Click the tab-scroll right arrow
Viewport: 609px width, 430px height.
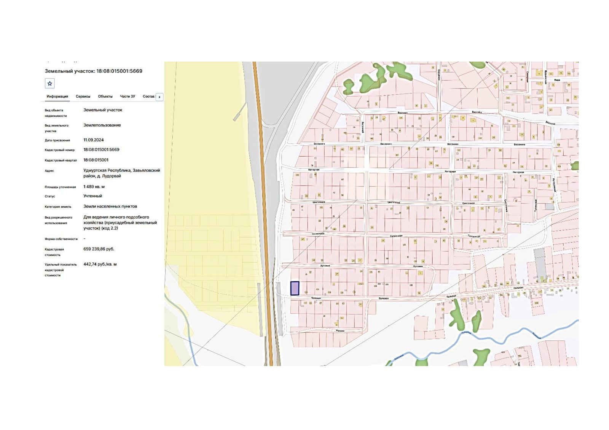[159, 97]
